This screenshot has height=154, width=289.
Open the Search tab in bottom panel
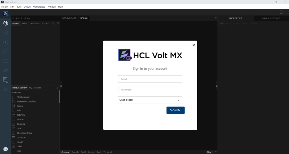coord(75,152)
